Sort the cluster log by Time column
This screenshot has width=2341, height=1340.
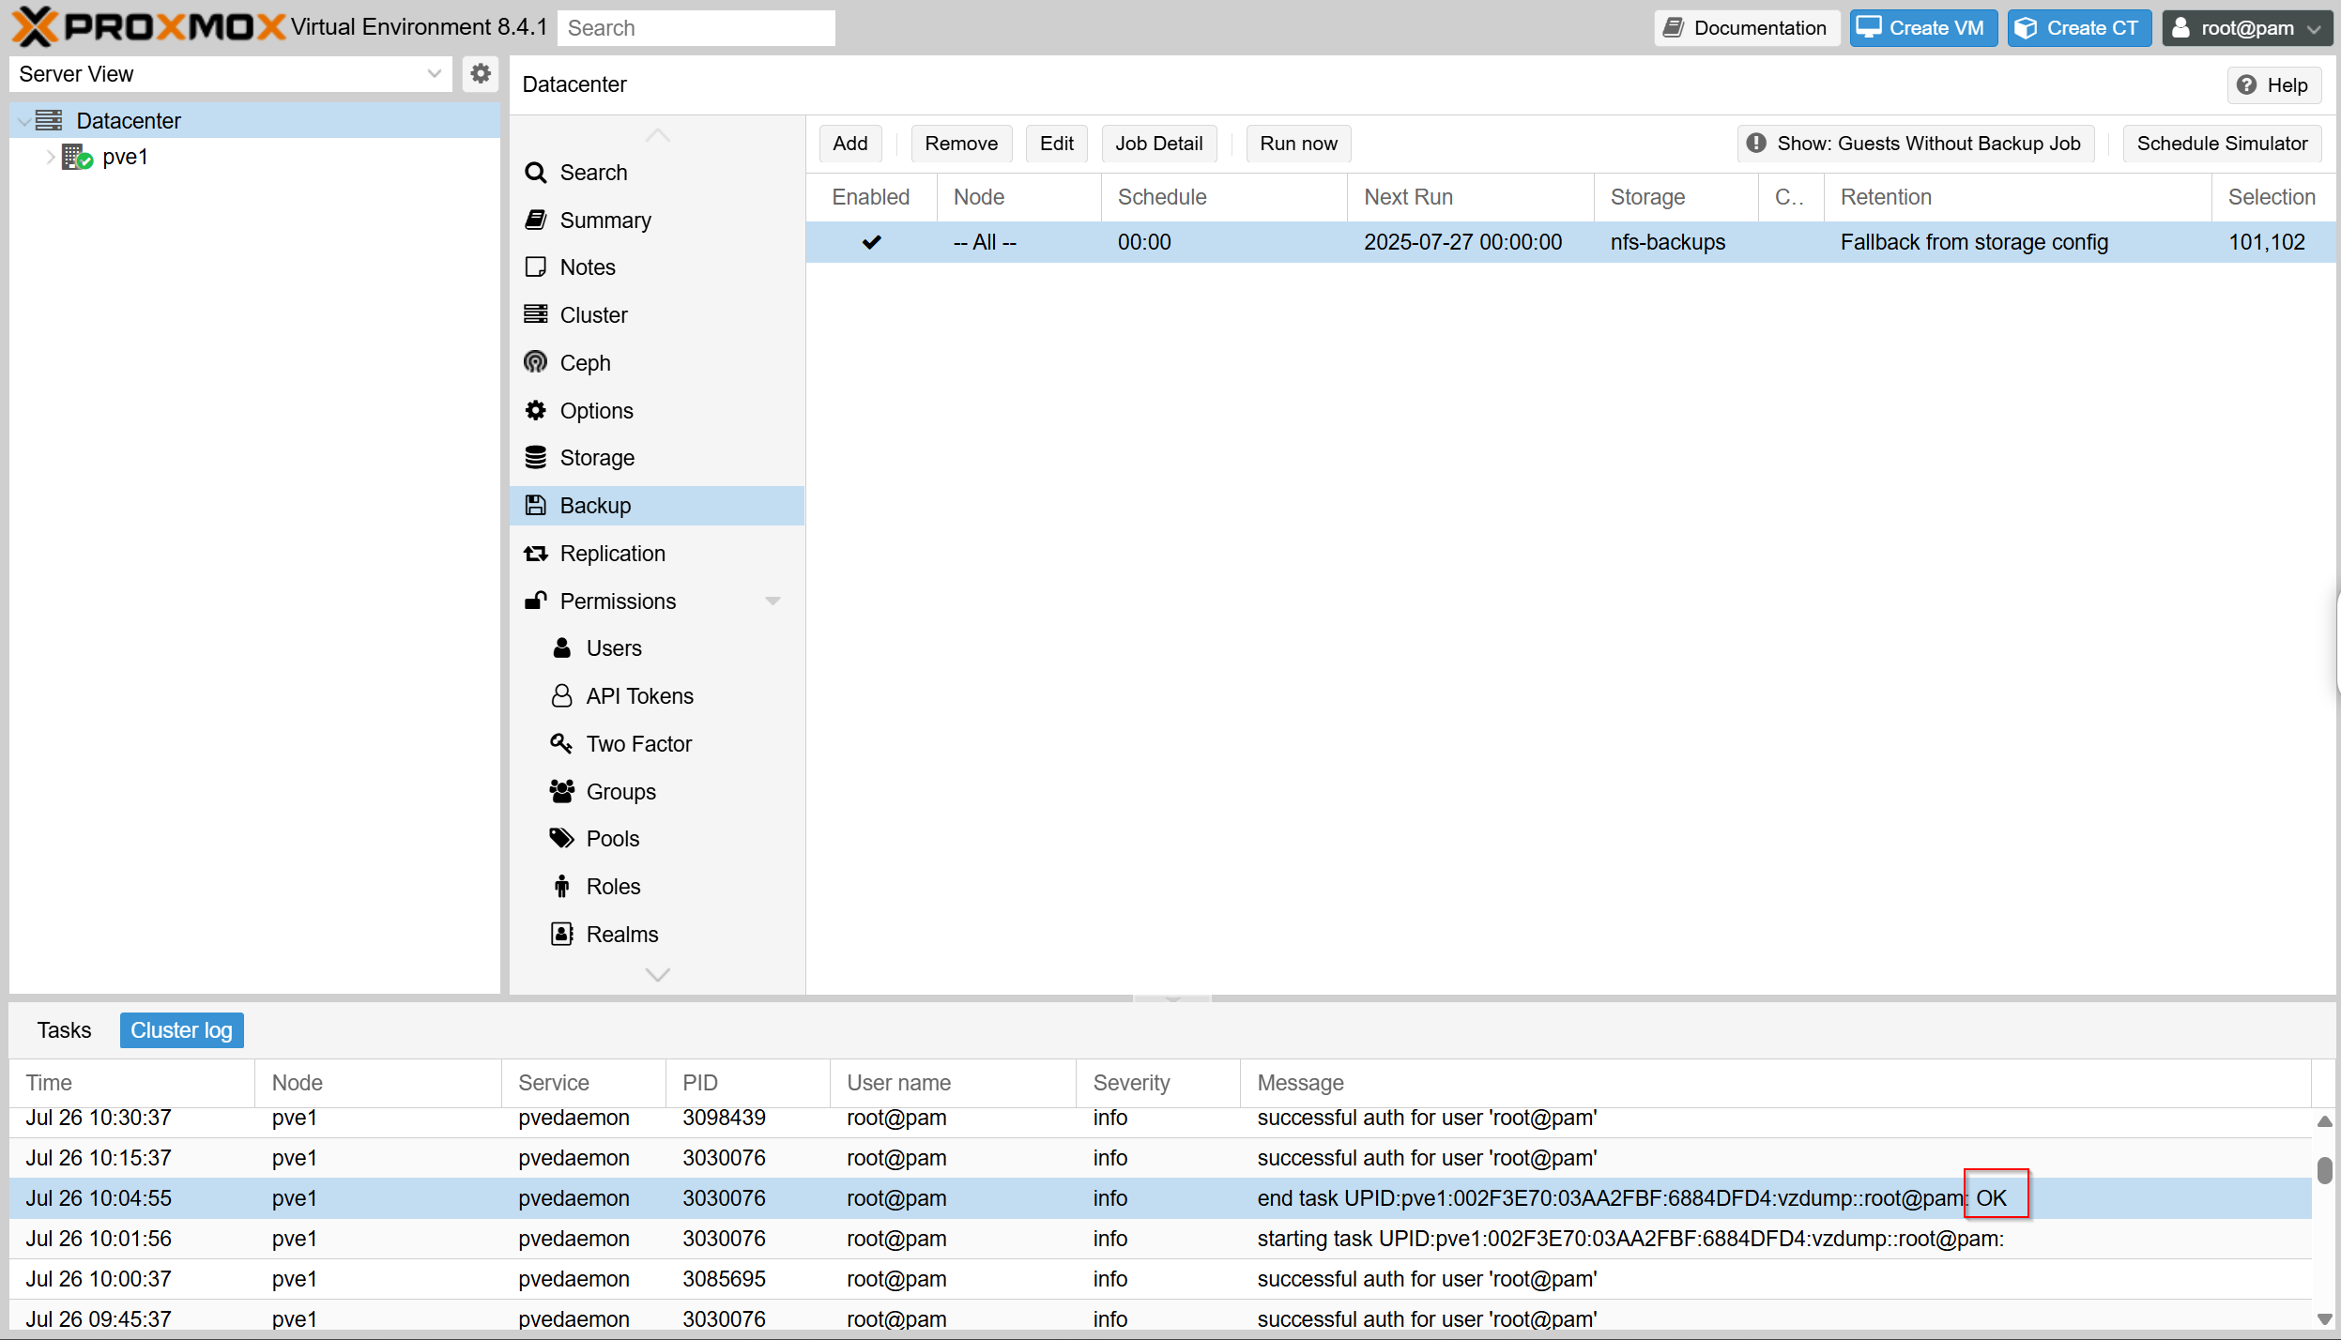pos(131,1083)
